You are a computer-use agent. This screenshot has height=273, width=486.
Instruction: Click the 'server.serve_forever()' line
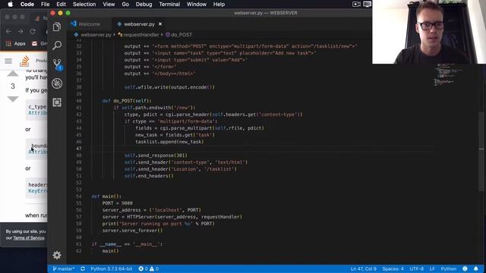click(132, 231)
